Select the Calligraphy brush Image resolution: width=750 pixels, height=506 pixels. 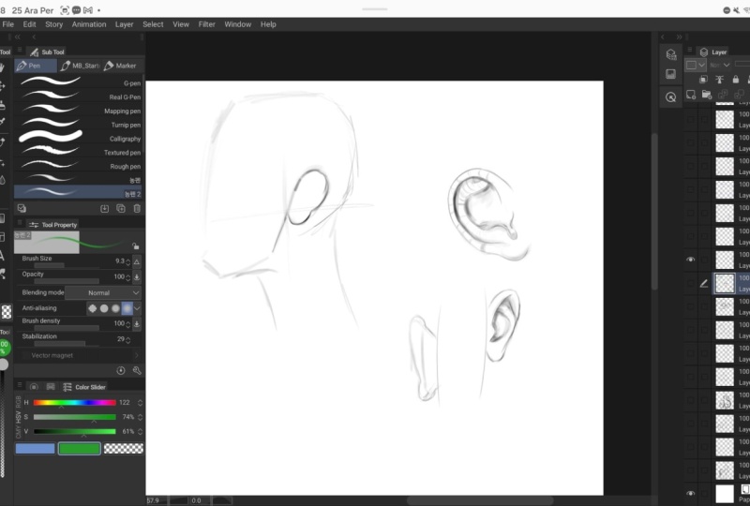79,139
